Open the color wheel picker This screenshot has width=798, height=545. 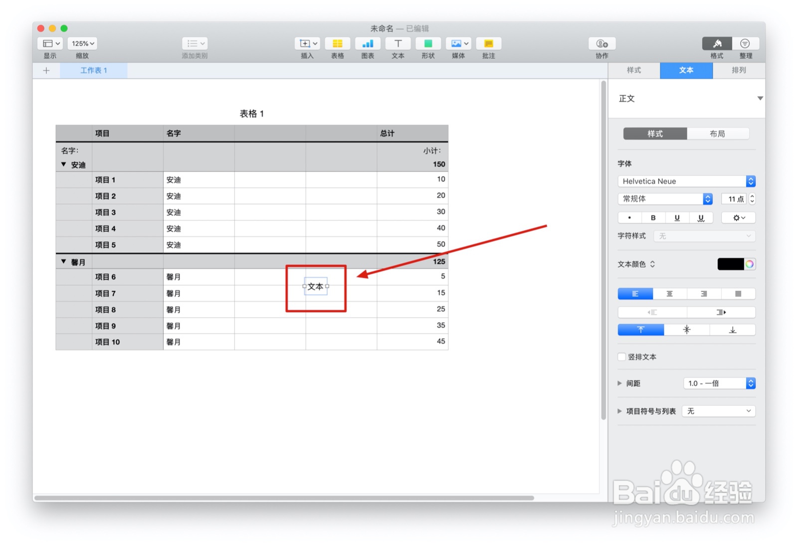point(750,264)
